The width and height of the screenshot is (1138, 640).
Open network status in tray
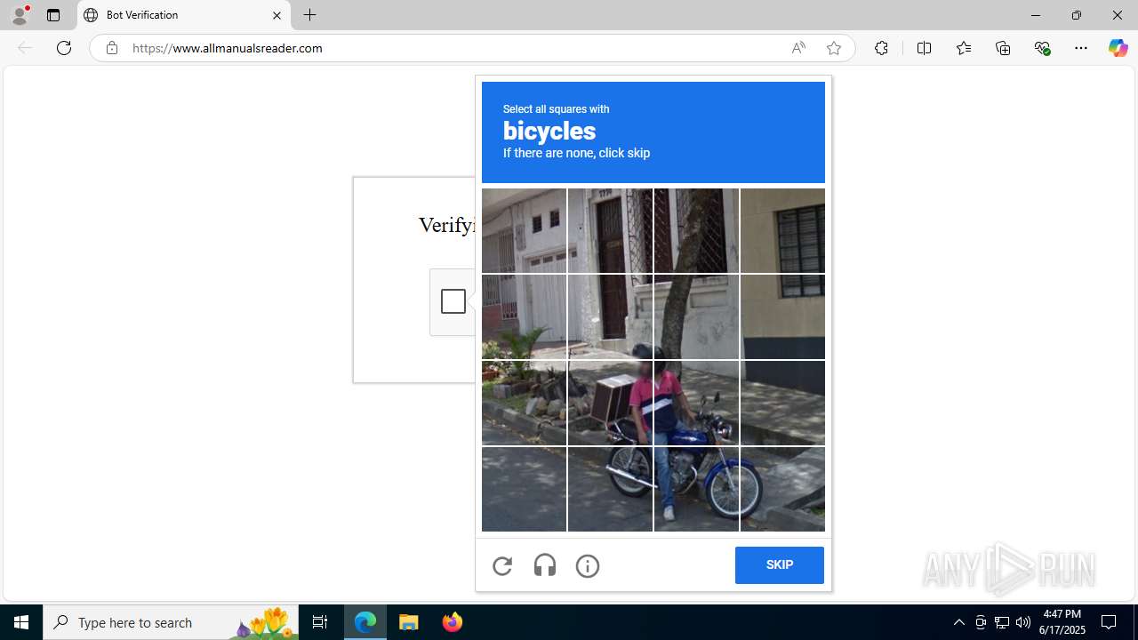tap(1002, 622)
